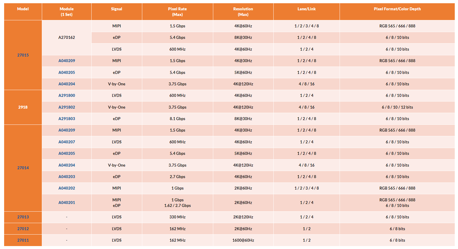This screenshot has width=458, height=249.
Task: Open module A040204 under model 27015
Action: [67, 84]
